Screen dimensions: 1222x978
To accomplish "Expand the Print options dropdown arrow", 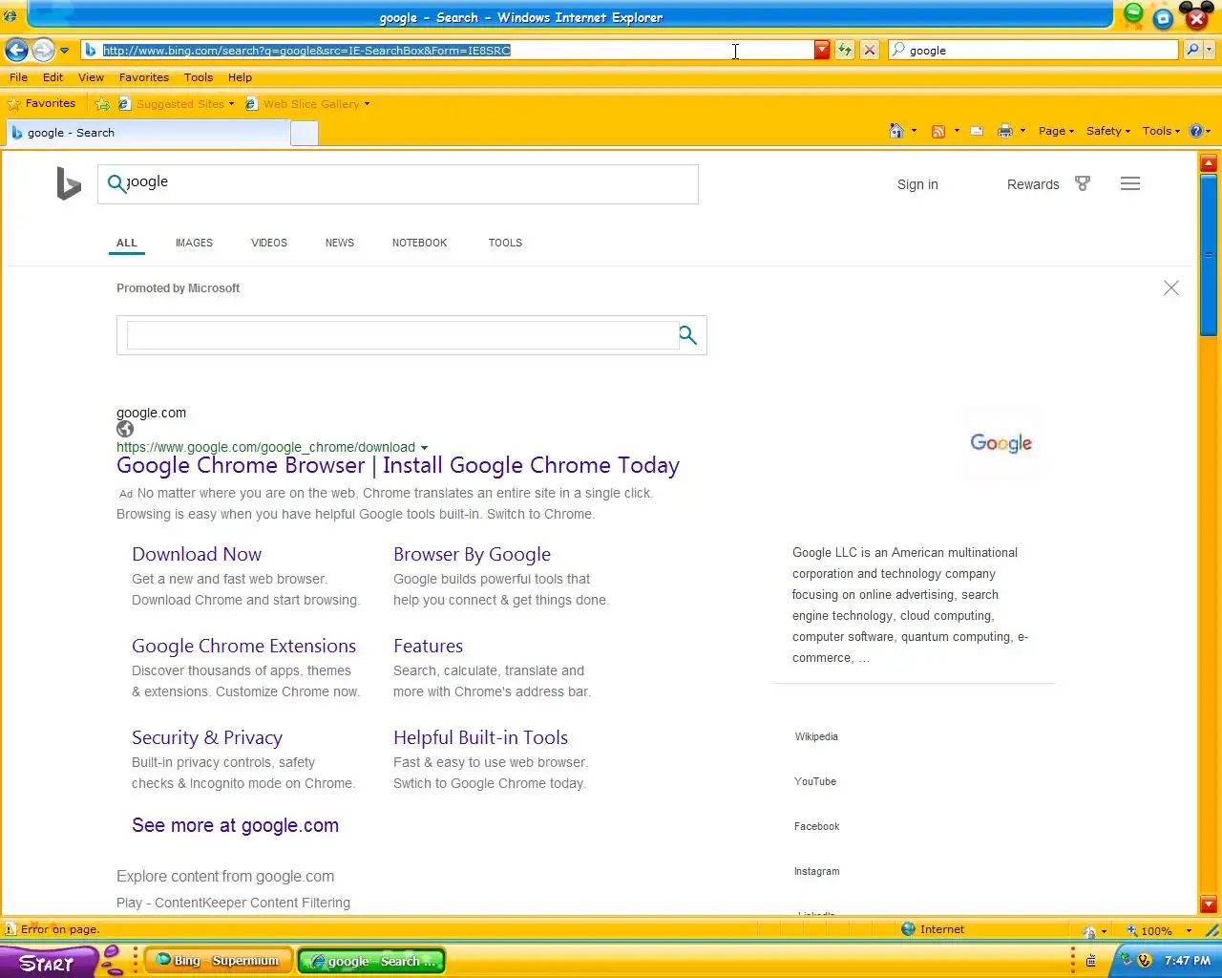I will tap(1022, 131).
